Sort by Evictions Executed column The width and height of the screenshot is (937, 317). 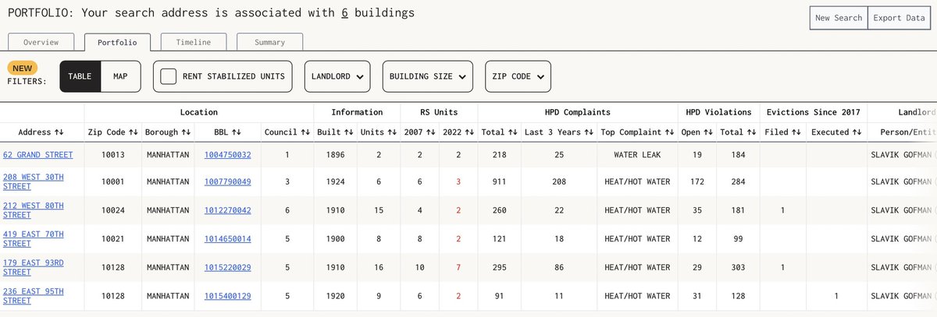pos(835,132)
